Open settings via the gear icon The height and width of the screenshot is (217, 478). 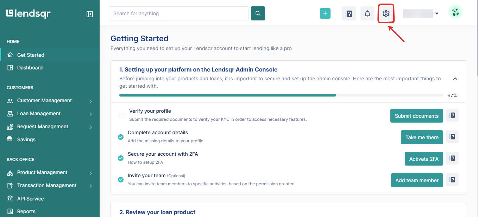click(x=386, y=14)
